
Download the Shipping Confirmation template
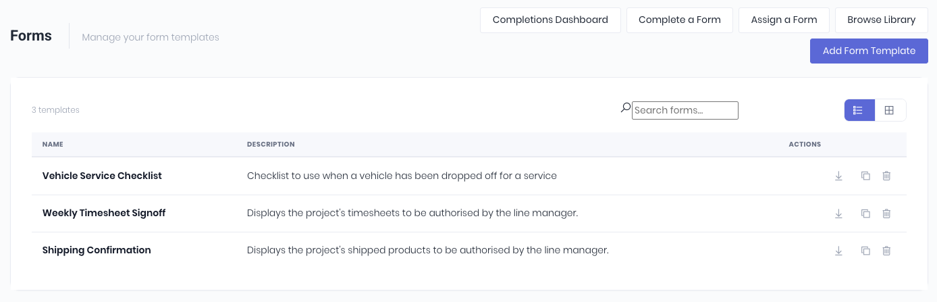pyautogui.click(x=838, y=251)
